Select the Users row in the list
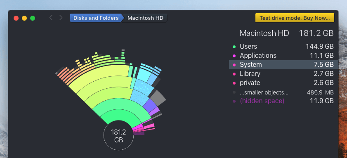This screenshot has height=158, width=347. (x=283, y=47)
